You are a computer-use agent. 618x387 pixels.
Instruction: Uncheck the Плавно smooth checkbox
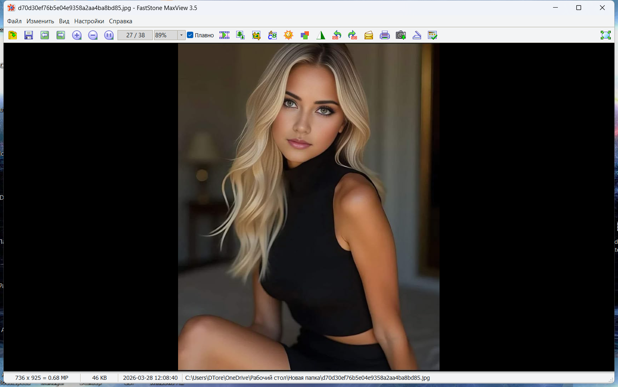[190, 35]
